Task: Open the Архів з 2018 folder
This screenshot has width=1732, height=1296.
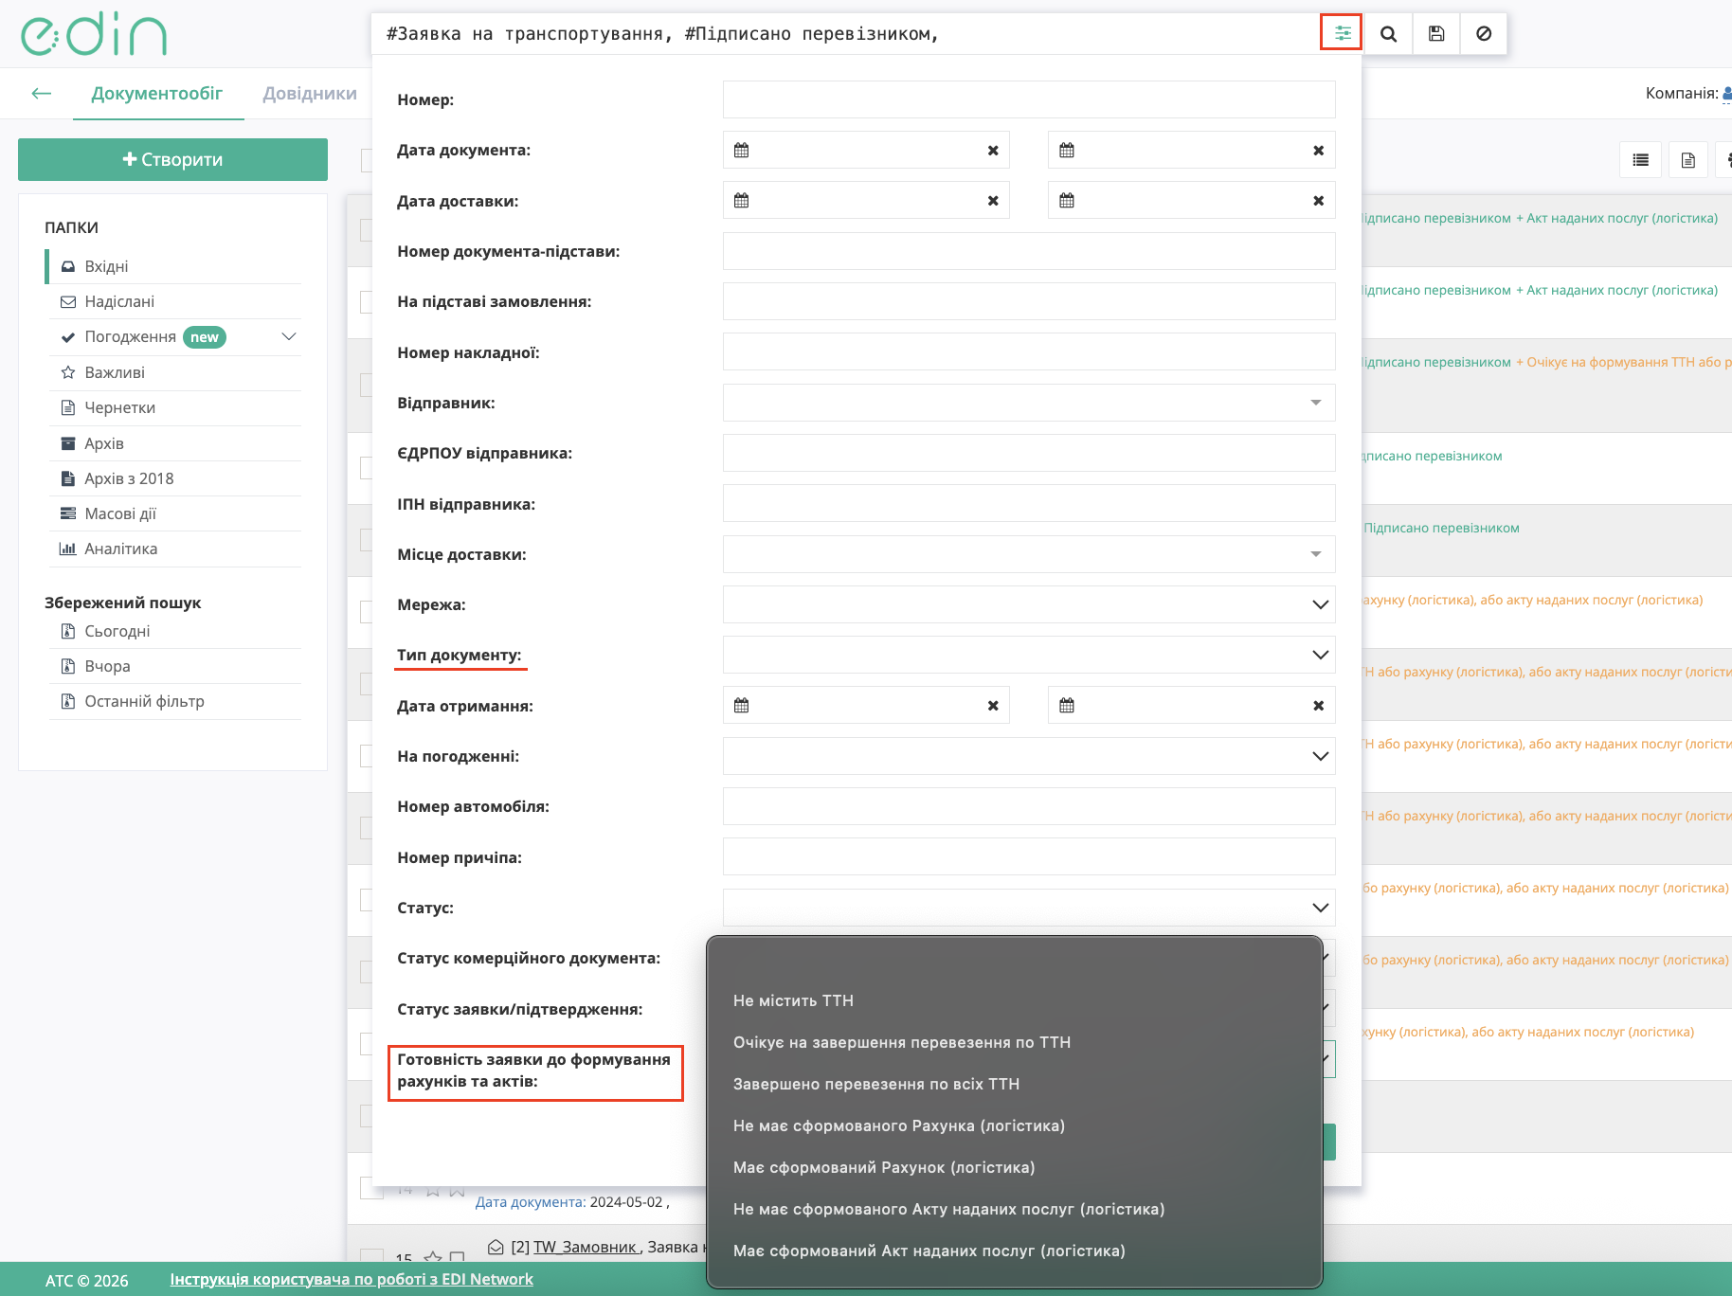Action: coord(129,478)
